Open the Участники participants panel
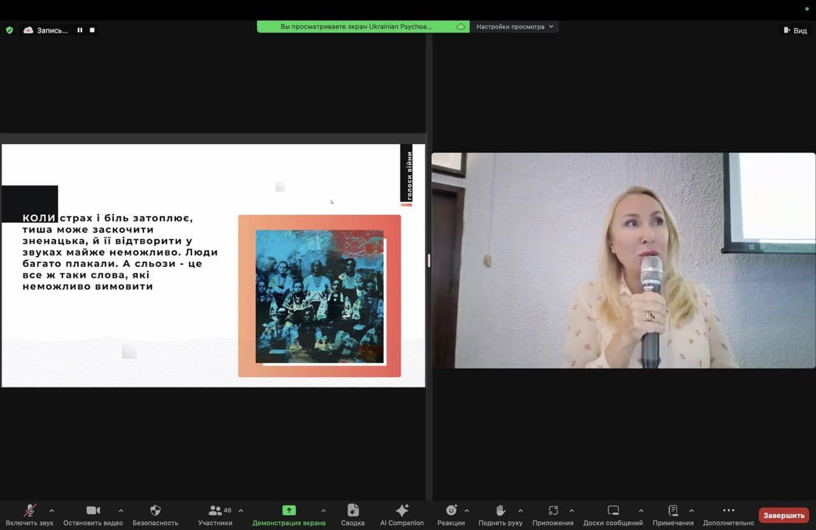Viewport: 816px width, 530px height. click(x=215, y=510)
